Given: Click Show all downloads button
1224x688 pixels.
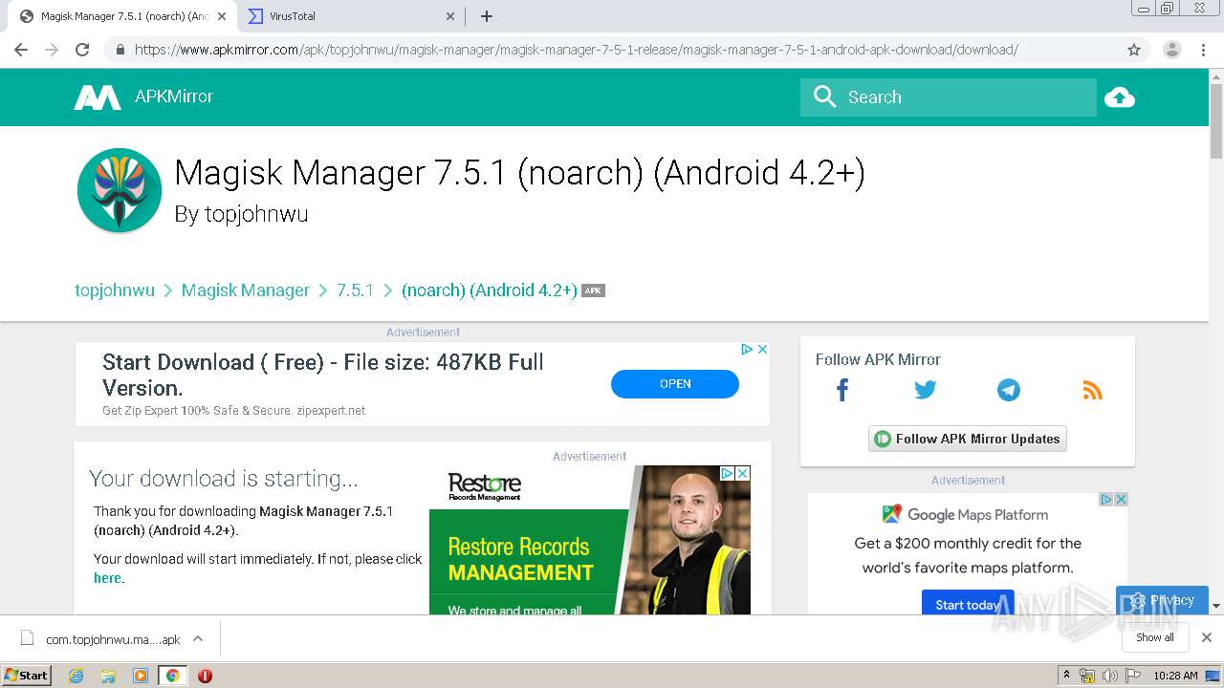Looking at the screenshot, I should [1155, 637].
